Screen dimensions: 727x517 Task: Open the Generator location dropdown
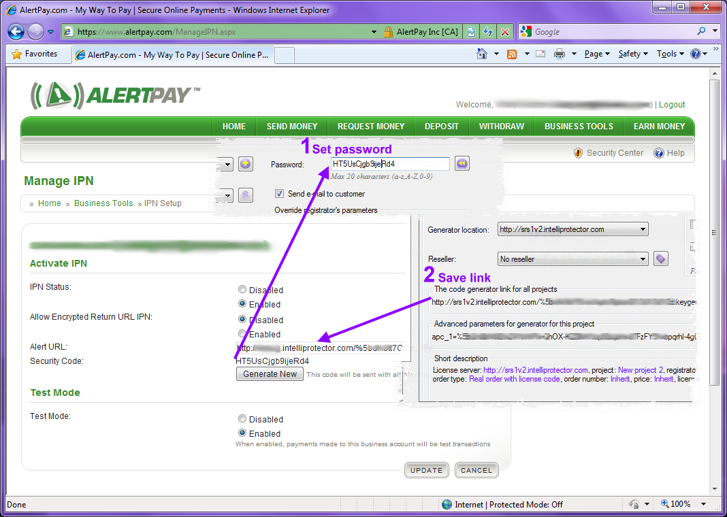[x=572, y=229]
